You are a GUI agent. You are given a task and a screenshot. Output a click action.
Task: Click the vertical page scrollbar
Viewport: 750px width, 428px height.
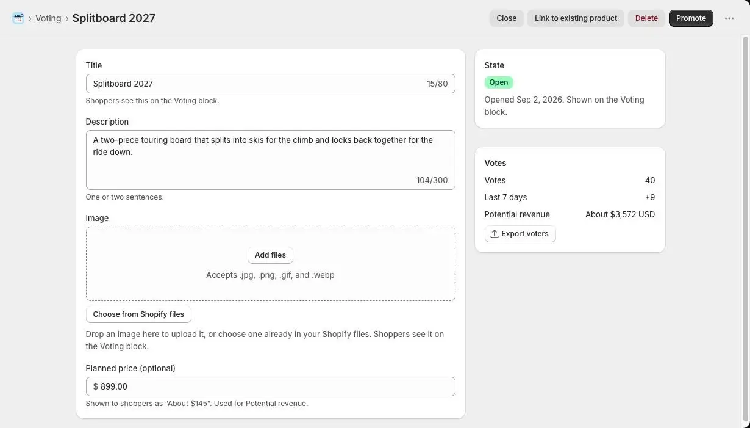click(x=745, y=229)
